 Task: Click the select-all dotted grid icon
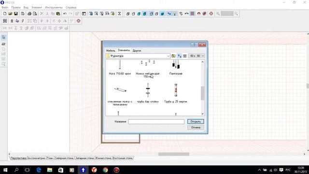pyautogui.click(x=5, y=21)
